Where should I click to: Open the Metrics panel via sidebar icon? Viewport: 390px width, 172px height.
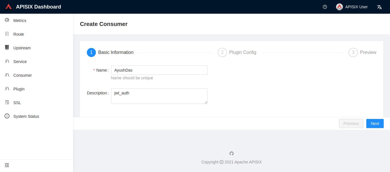7,20
